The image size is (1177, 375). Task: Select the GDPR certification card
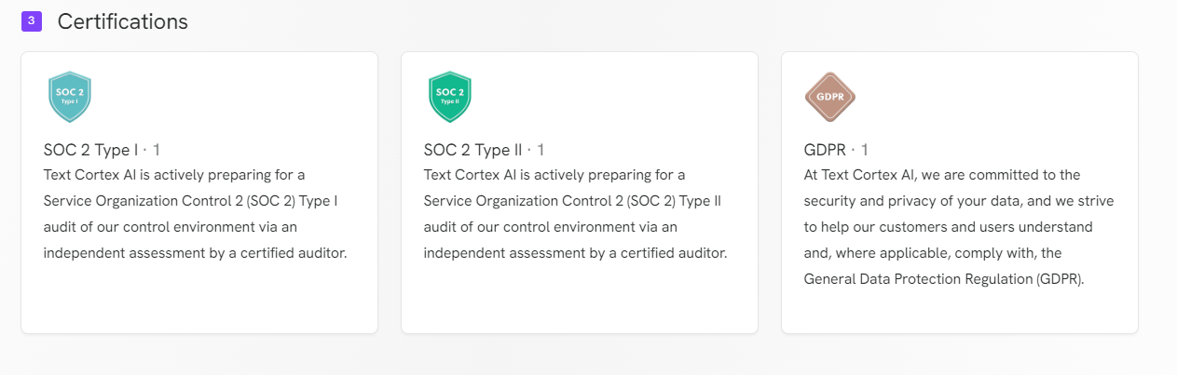pyautogui.click(x=960, y=193)
